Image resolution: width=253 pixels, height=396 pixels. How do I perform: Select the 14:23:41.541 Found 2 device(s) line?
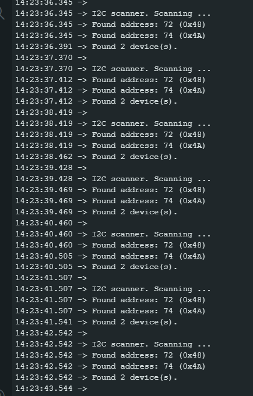(x=96, y=322)
